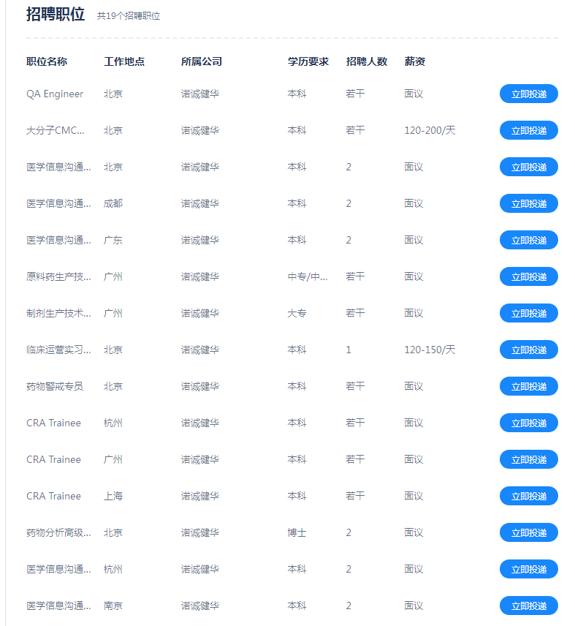The height and width of the screenshot is (626, 575).
Task: Click 立即投递 for the QA Engineer position
Action: click(528, 94)
